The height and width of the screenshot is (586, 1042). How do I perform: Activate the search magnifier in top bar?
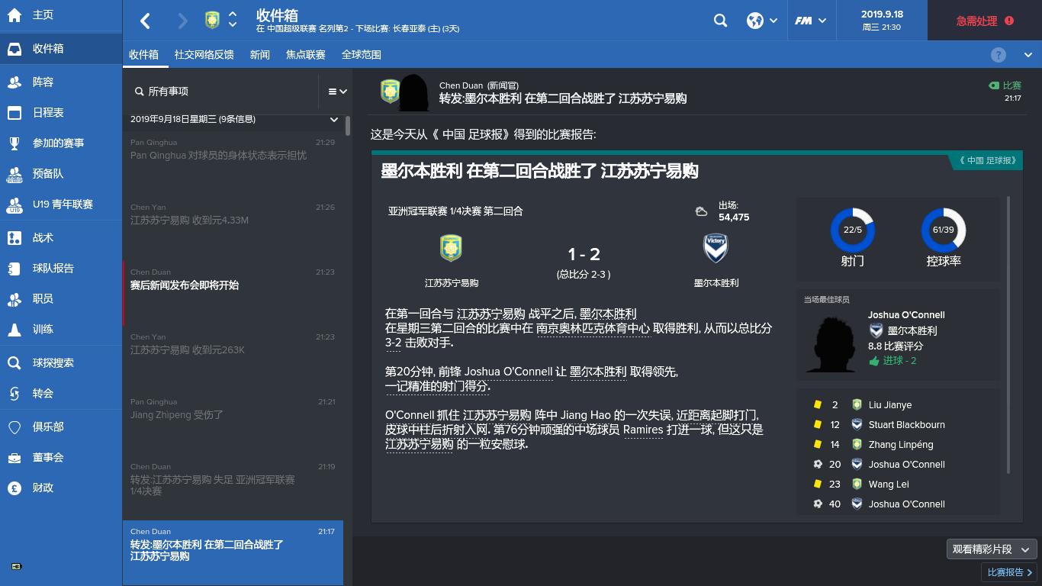click(720, 21)
